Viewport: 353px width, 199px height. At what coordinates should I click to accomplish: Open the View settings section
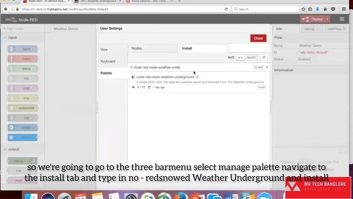tap(113, 49)
